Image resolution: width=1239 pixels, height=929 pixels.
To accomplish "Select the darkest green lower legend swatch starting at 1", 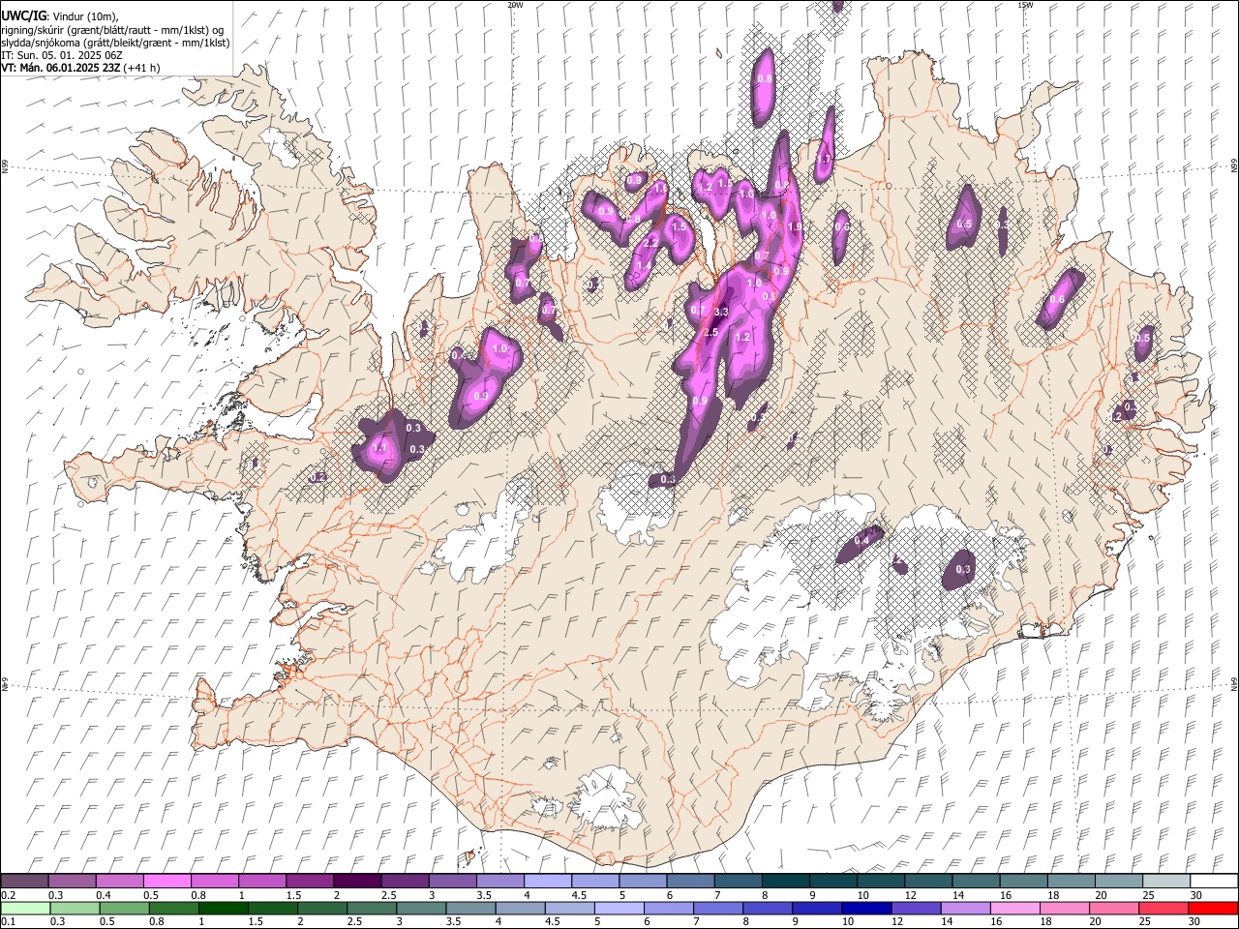I will point(223,908).
